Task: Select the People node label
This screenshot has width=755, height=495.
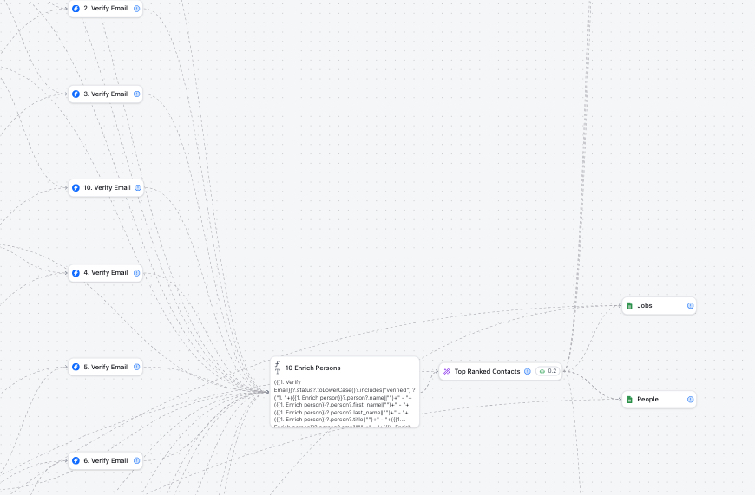Action: coord(647,400)
